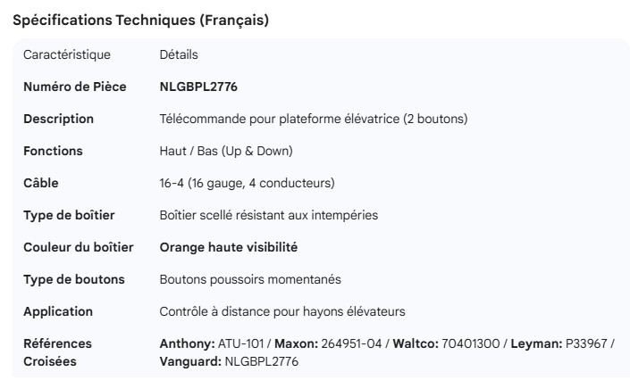Click the "Références Croisées" row label
The image size is (630, 380).
pos(57,352)
